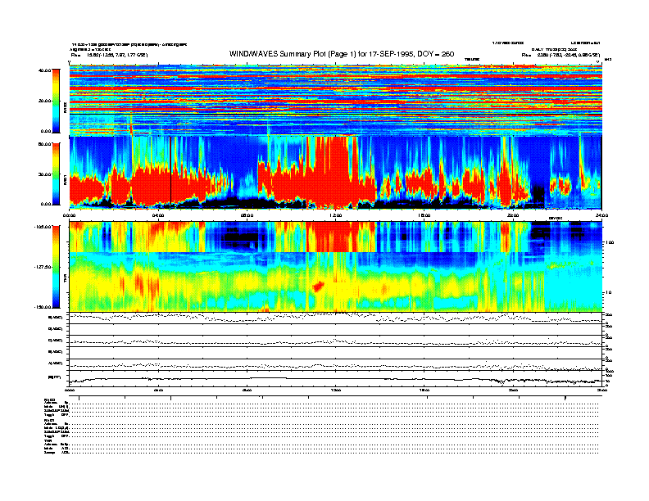
Task: Click the 100 label on TNR right axis
Action: point(606,243)
